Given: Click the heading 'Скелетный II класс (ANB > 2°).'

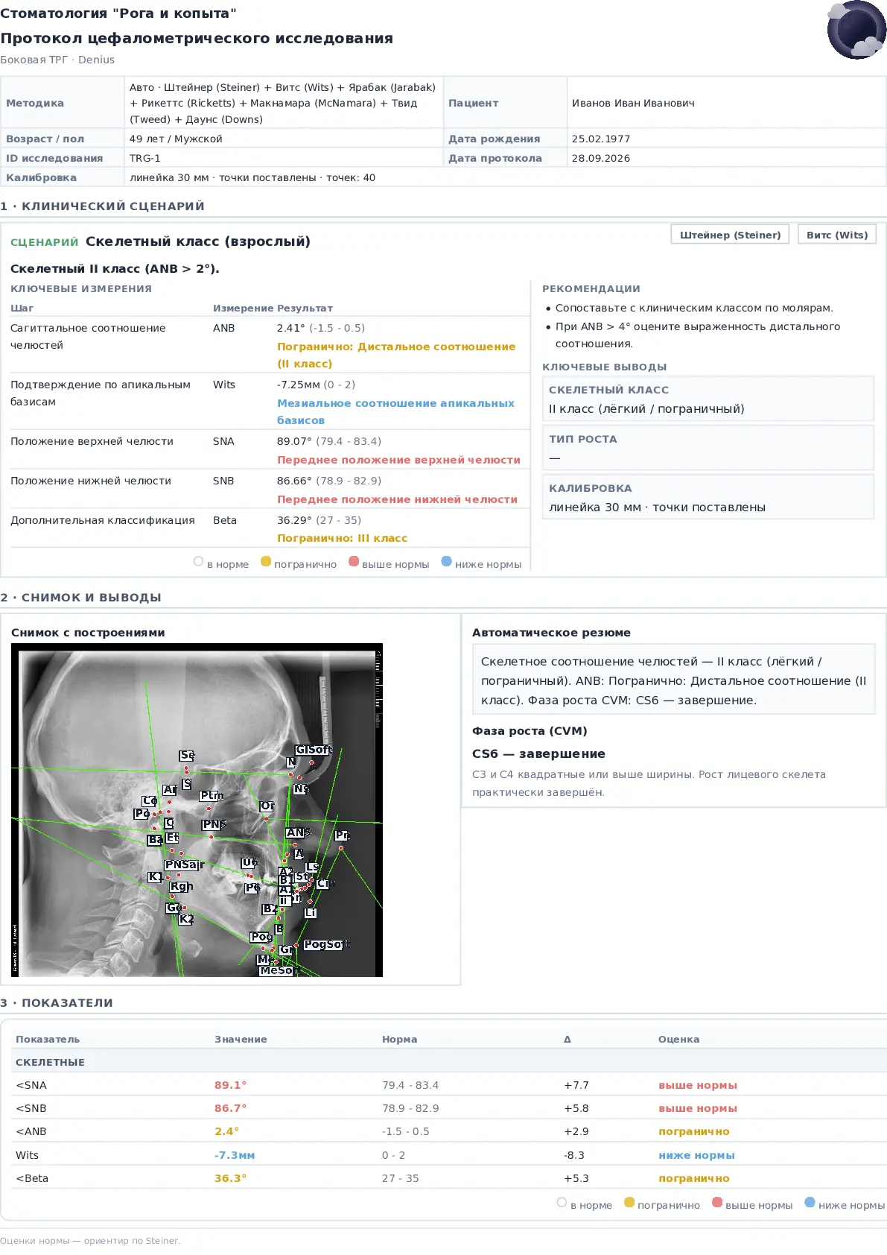Looking at the screenshot, I should (115, 268).
